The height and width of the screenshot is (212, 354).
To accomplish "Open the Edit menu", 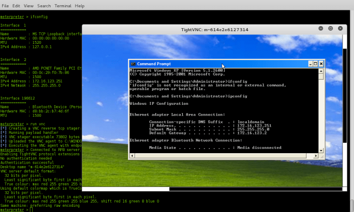I will (17, 6).
